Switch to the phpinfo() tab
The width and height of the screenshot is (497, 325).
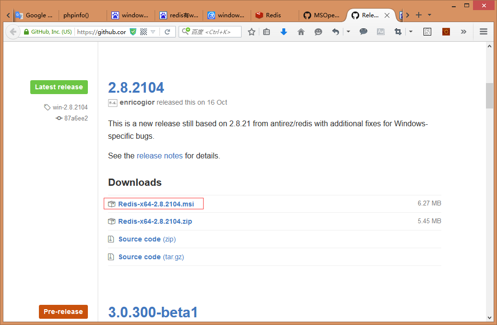[76, 15]
